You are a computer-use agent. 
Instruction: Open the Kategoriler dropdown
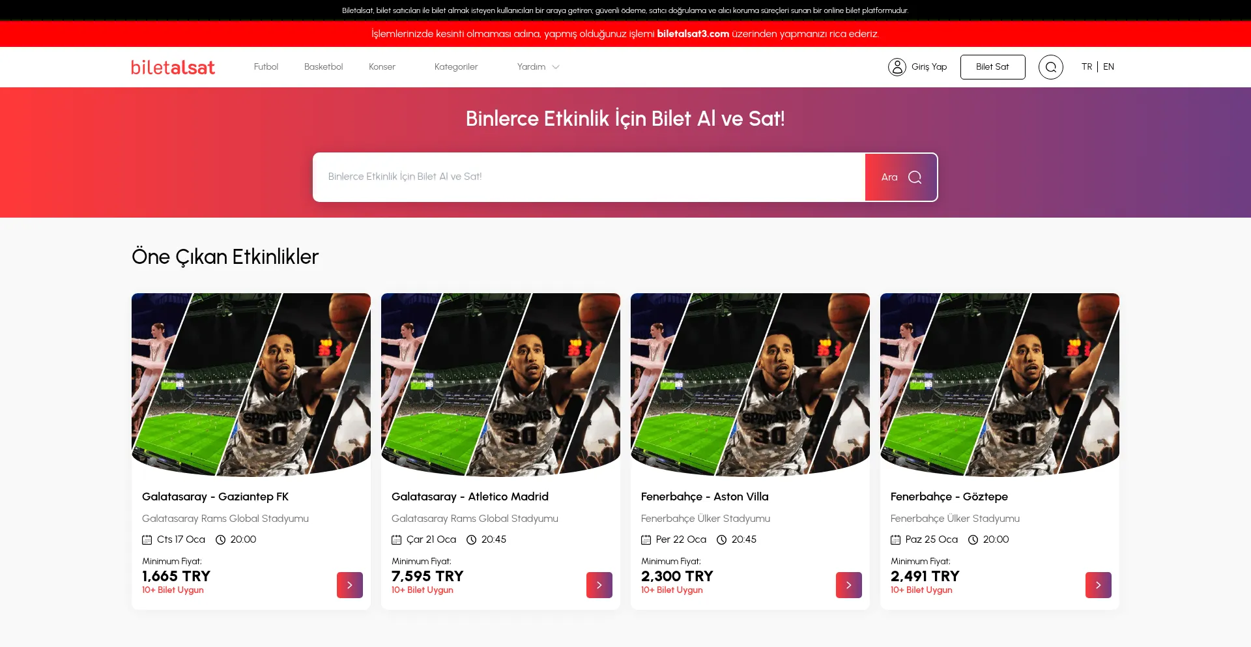click(456, 66)
